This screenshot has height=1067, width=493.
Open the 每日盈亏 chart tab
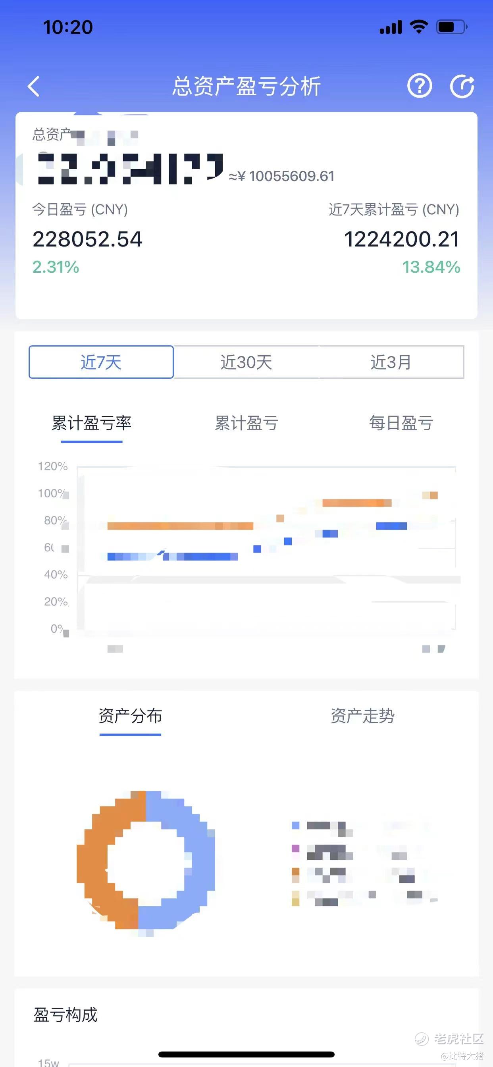tap(401, 423)
